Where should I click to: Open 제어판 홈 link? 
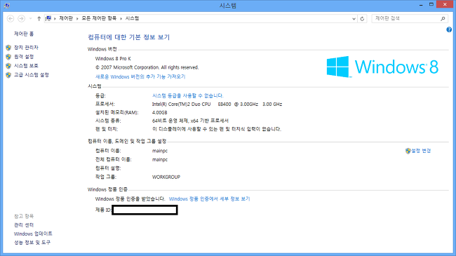tap(24, 34)
